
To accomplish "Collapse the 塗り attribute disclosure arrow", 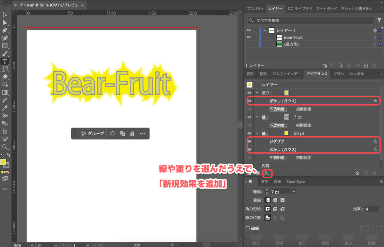I will [257, 93].
